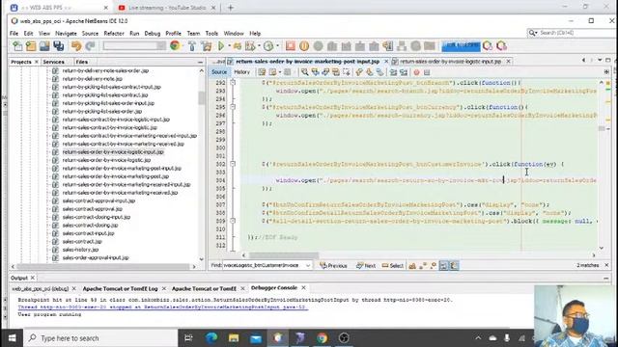Screen dimensions: 618x347
Task: Close the return-sales-order-by-invoice-marketing-post-input.jsp editor tab
Action: 386,62
